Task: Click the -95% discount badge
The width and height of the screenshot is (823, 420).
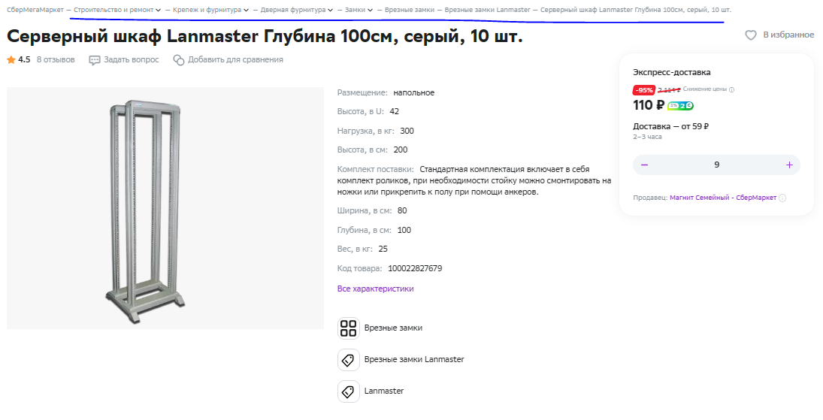Action: (x=644, y=89)
